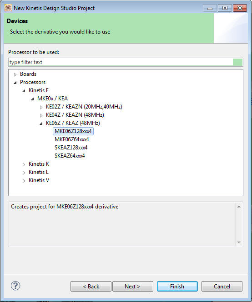Collapse the Kinetis E node
This screenshot has height=302, width=252.
(24, 91)
